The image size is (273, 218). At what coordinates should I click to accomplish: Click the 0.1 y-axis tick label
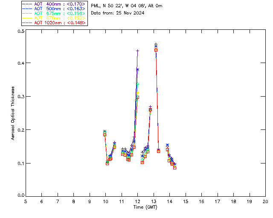[x=21, y=163]
